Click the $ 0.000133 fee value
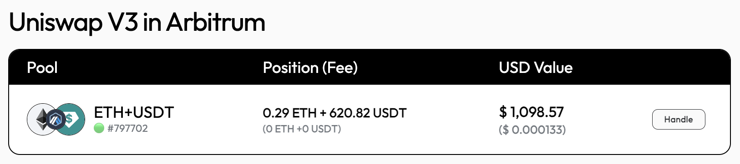The height and width of the screenshot is (164, 740). point(532,130)
